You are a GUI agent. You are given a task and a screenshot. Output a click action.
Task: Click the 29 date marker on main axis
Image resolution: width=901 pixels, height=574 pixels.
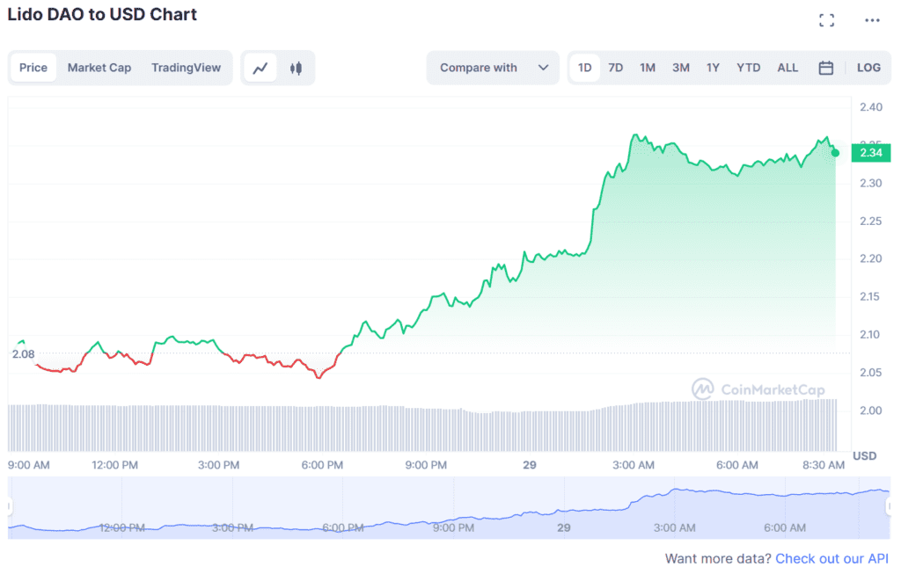529,465
